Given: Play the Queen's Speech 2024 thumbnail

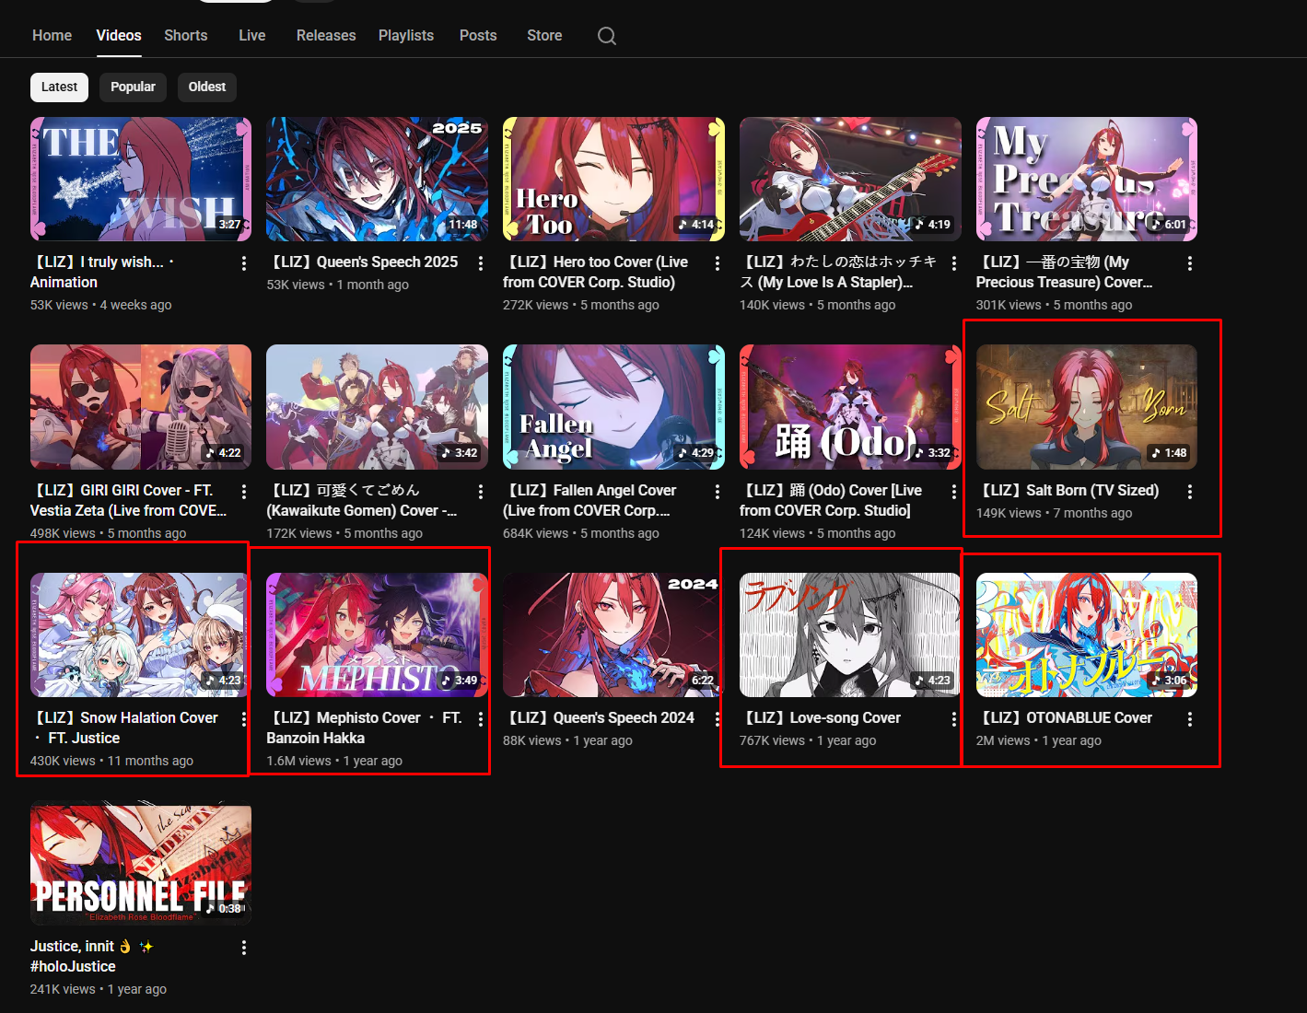Looking at the screenshot, I should tap(613, 635).
